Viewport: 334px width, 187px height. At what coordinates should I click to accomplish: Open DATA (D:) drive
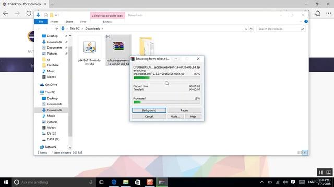53,139
